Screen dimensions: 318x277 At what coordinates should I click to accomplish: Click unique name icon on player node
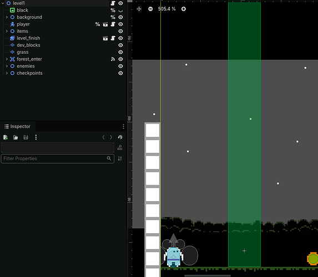(x=98, y=24)
